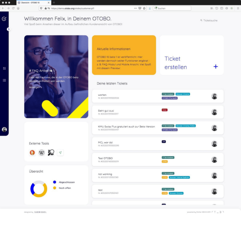
Task: Click the Suchen browser search box
Action: [x=172, y=8]
